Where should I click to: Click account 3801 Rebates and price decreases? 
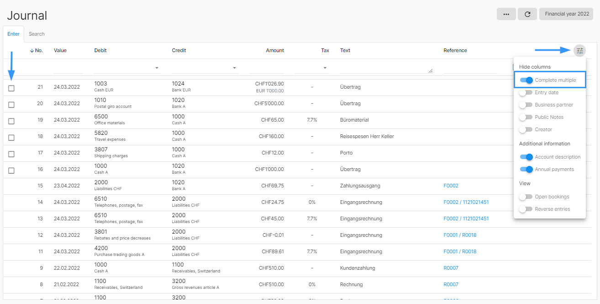pos(122,235)
